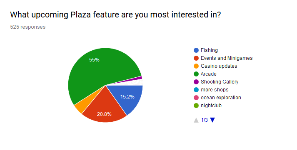Viewport: 297px width, 150px height.
Task: Click the purple Shooting Gallery legend dot
Action: point(196,82)
